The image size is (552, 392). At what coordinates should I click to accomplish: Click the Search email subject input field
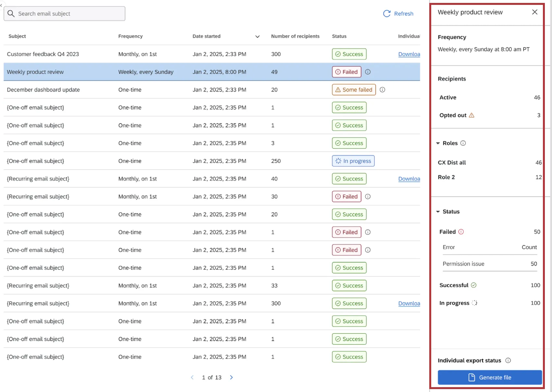(65, 14)
